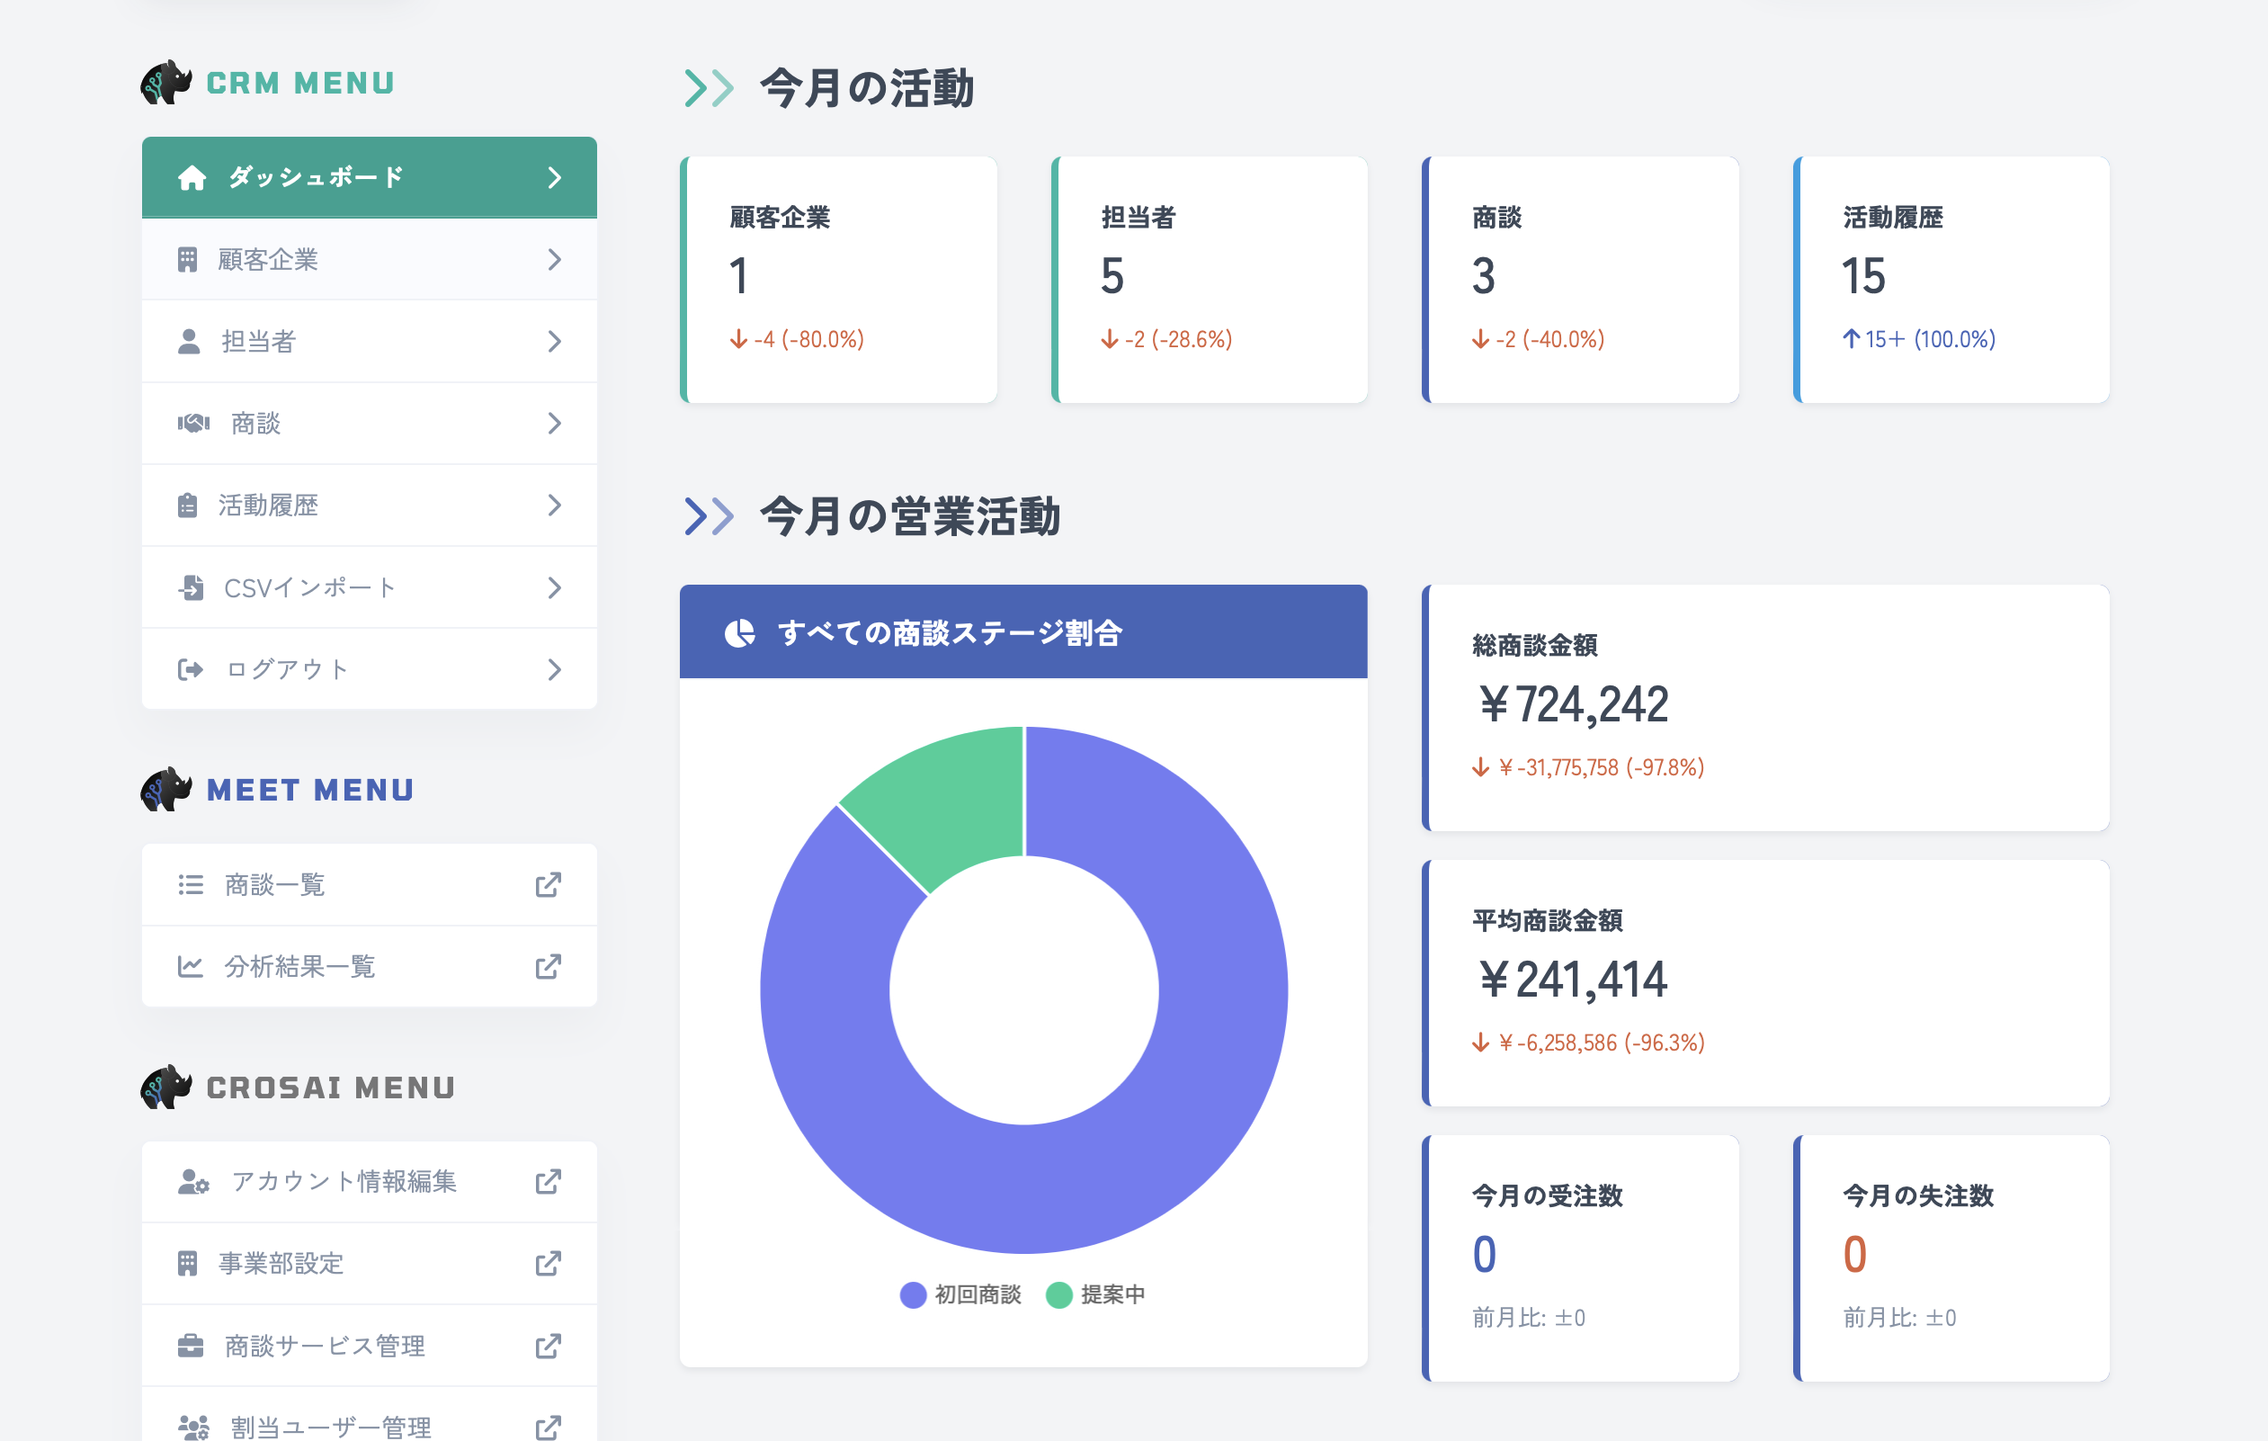
Task: Expand the chevron on 活動履歴 row
Action: pyautogui.click(x=555, y=505)
